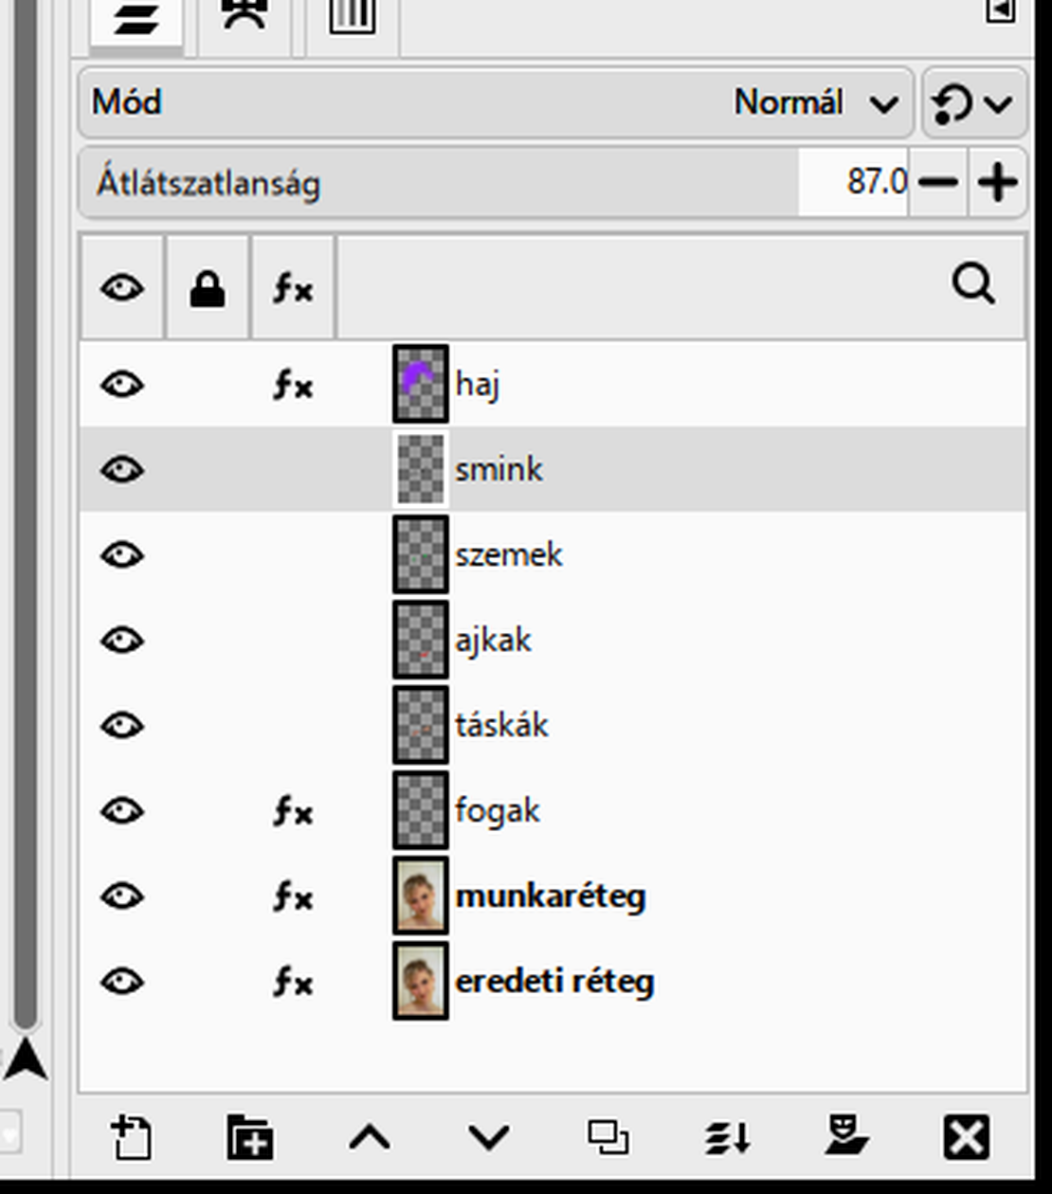
Task: Toggle visibility of the ajkak layer
Action: coord(122,641)
